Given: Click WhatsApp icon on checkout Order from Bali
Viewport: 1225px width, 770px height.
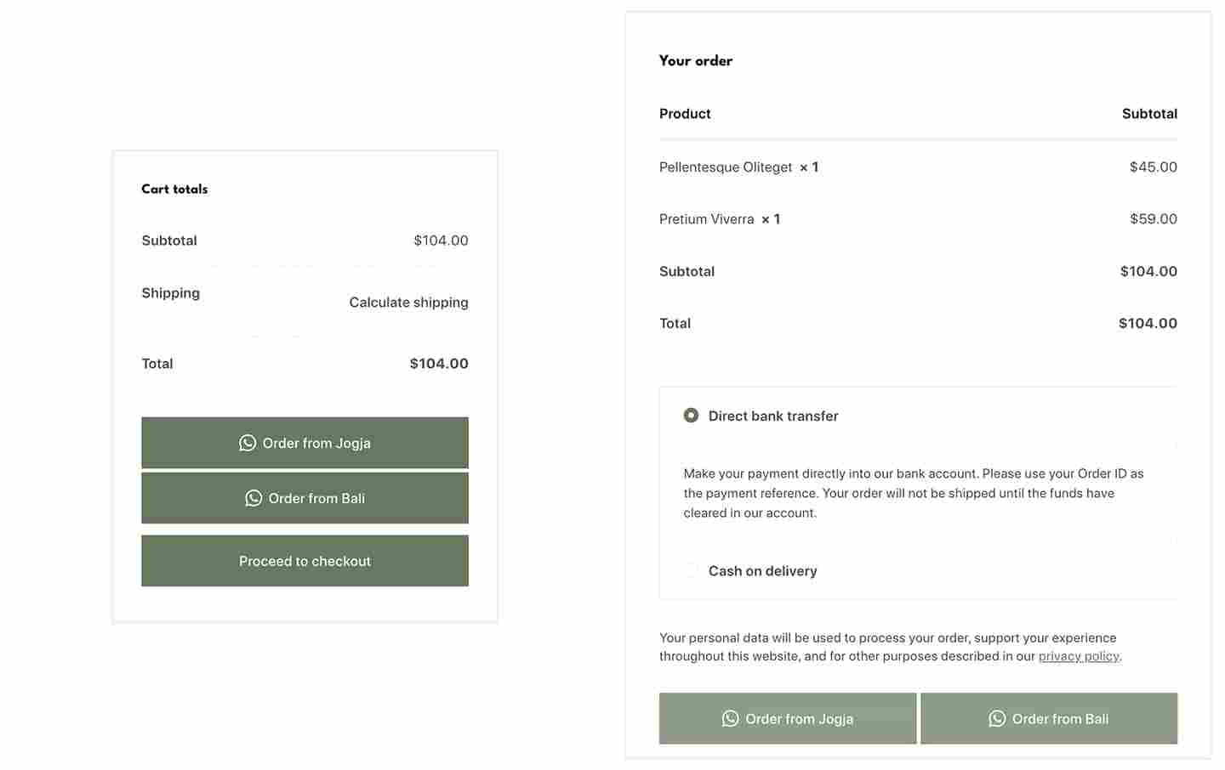Looking at the screenshot, I should tap(997, 718).
